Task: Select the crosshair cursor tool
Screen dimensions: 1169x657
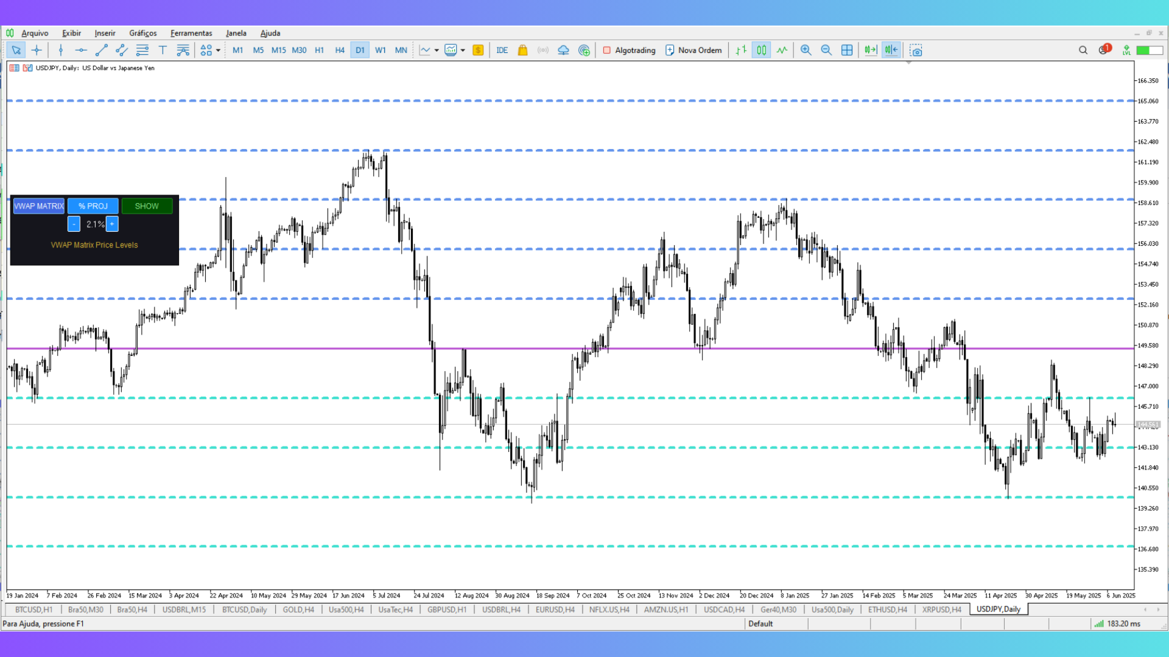Action: point(37,50)
